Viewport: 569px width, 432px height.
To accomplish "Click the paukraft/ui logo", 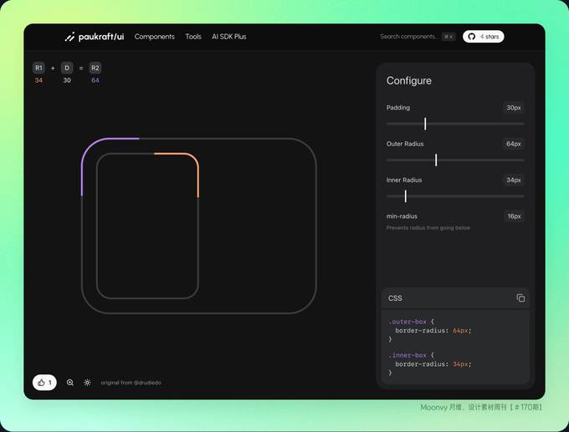I will 95,37.
